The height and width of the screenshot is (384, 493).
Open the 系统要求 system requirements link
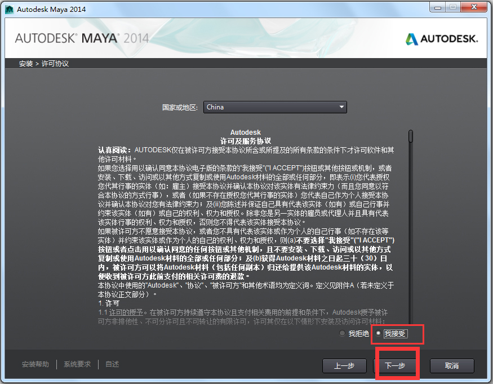tap(77, 364)
